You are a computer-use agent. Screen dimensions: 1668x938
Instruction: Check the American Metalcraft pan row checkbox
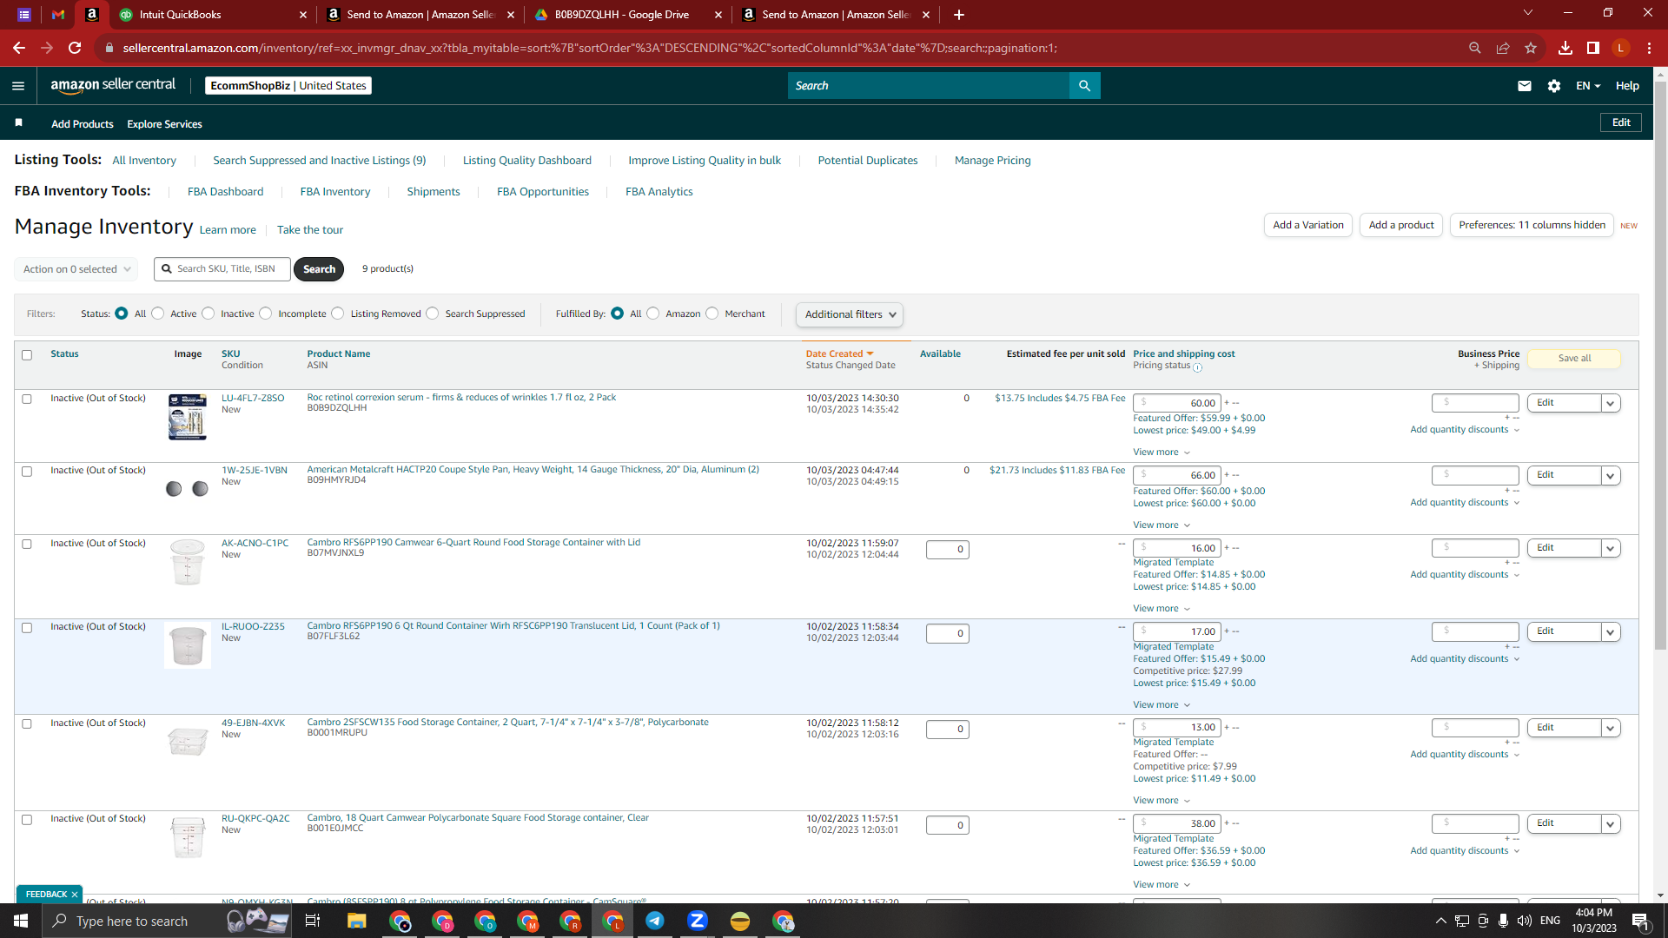click(27, 472)
